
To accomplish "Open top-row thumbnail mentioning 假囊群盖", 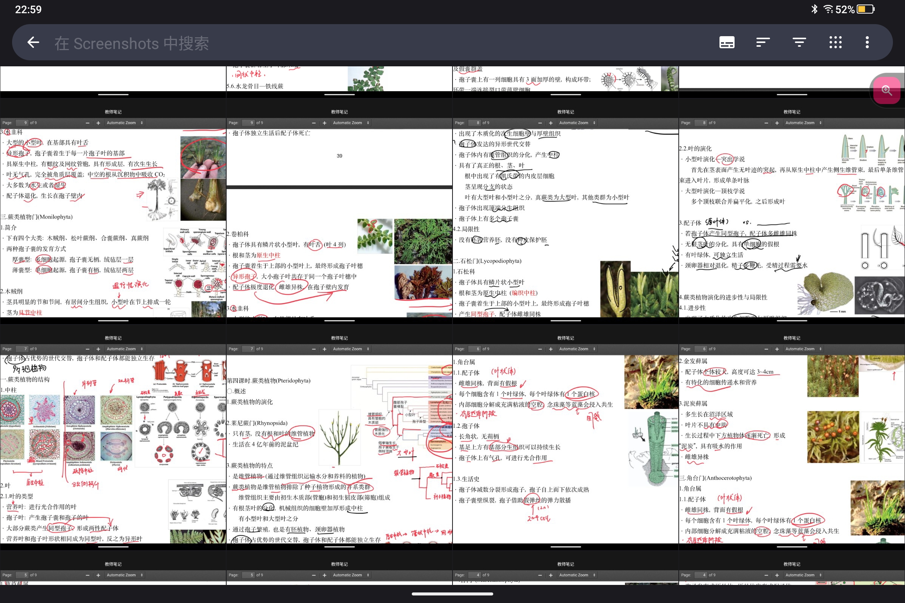I will 566,81.
